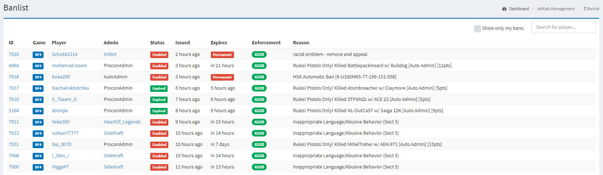Open ban ID 5164
This screenshot has height=175, width=603.
tap(14, 111)
